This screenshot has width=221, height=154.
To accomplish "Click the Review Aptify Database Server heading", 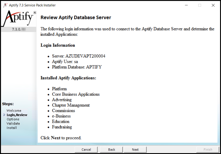I will click(x=76, y=18).
